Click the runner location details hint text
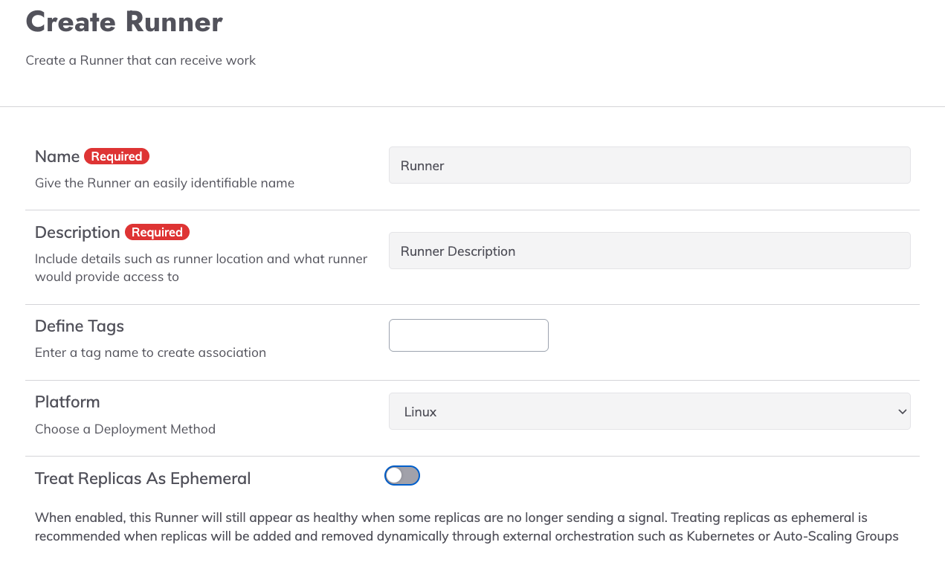This screenshot has height=577, width=945. click(201, 268)
